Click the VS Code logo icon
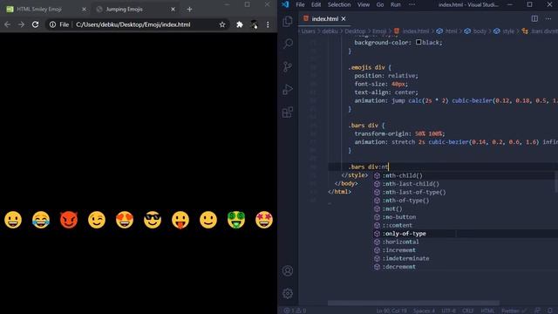Image resolution: width=558 pixels, height=314 pixels. [285, 4]
